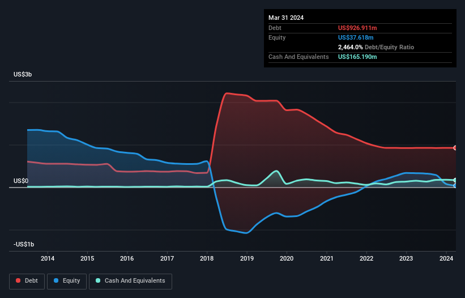Click the 2021 x-axis label
Image resolution: width=465 pixels, height=298 pixels.
click(x=326, y=258)
